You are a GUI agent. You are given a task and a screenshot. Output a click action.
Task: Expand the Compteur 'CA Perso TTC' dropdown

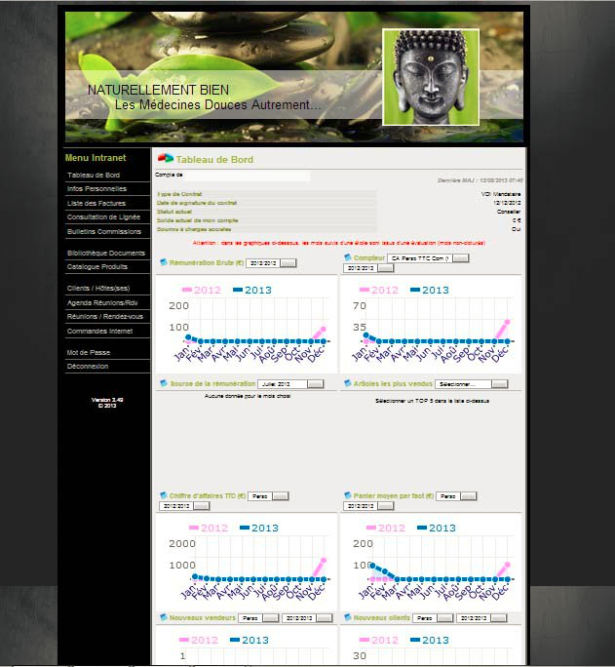428,258
